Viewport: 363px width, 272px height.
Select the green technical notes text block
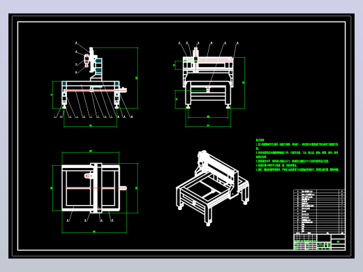pyautogui.click(x=297, y=155)
